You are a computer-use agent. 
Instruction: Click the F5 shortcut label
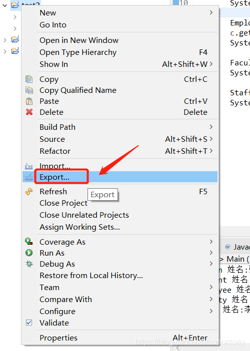[x=203, y=192]
